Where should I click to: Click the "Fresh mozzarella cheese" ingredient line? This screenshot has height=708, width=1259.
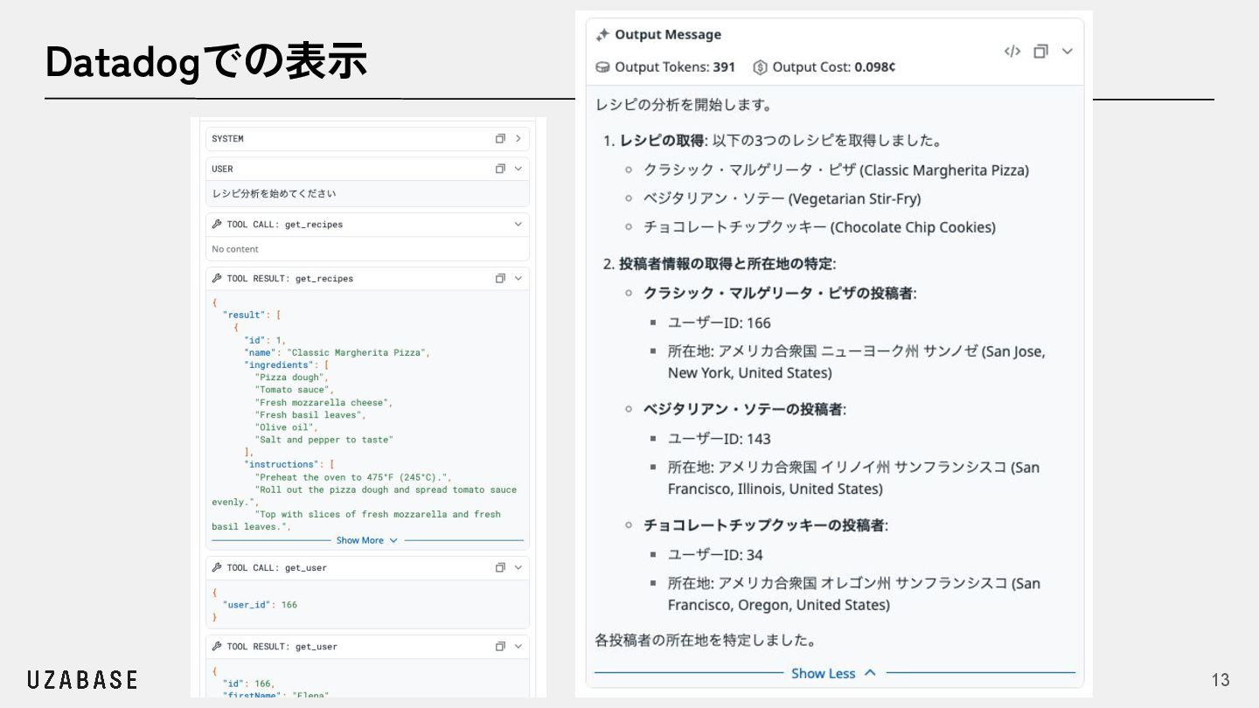pyautogui.click(x=323, y=403)
